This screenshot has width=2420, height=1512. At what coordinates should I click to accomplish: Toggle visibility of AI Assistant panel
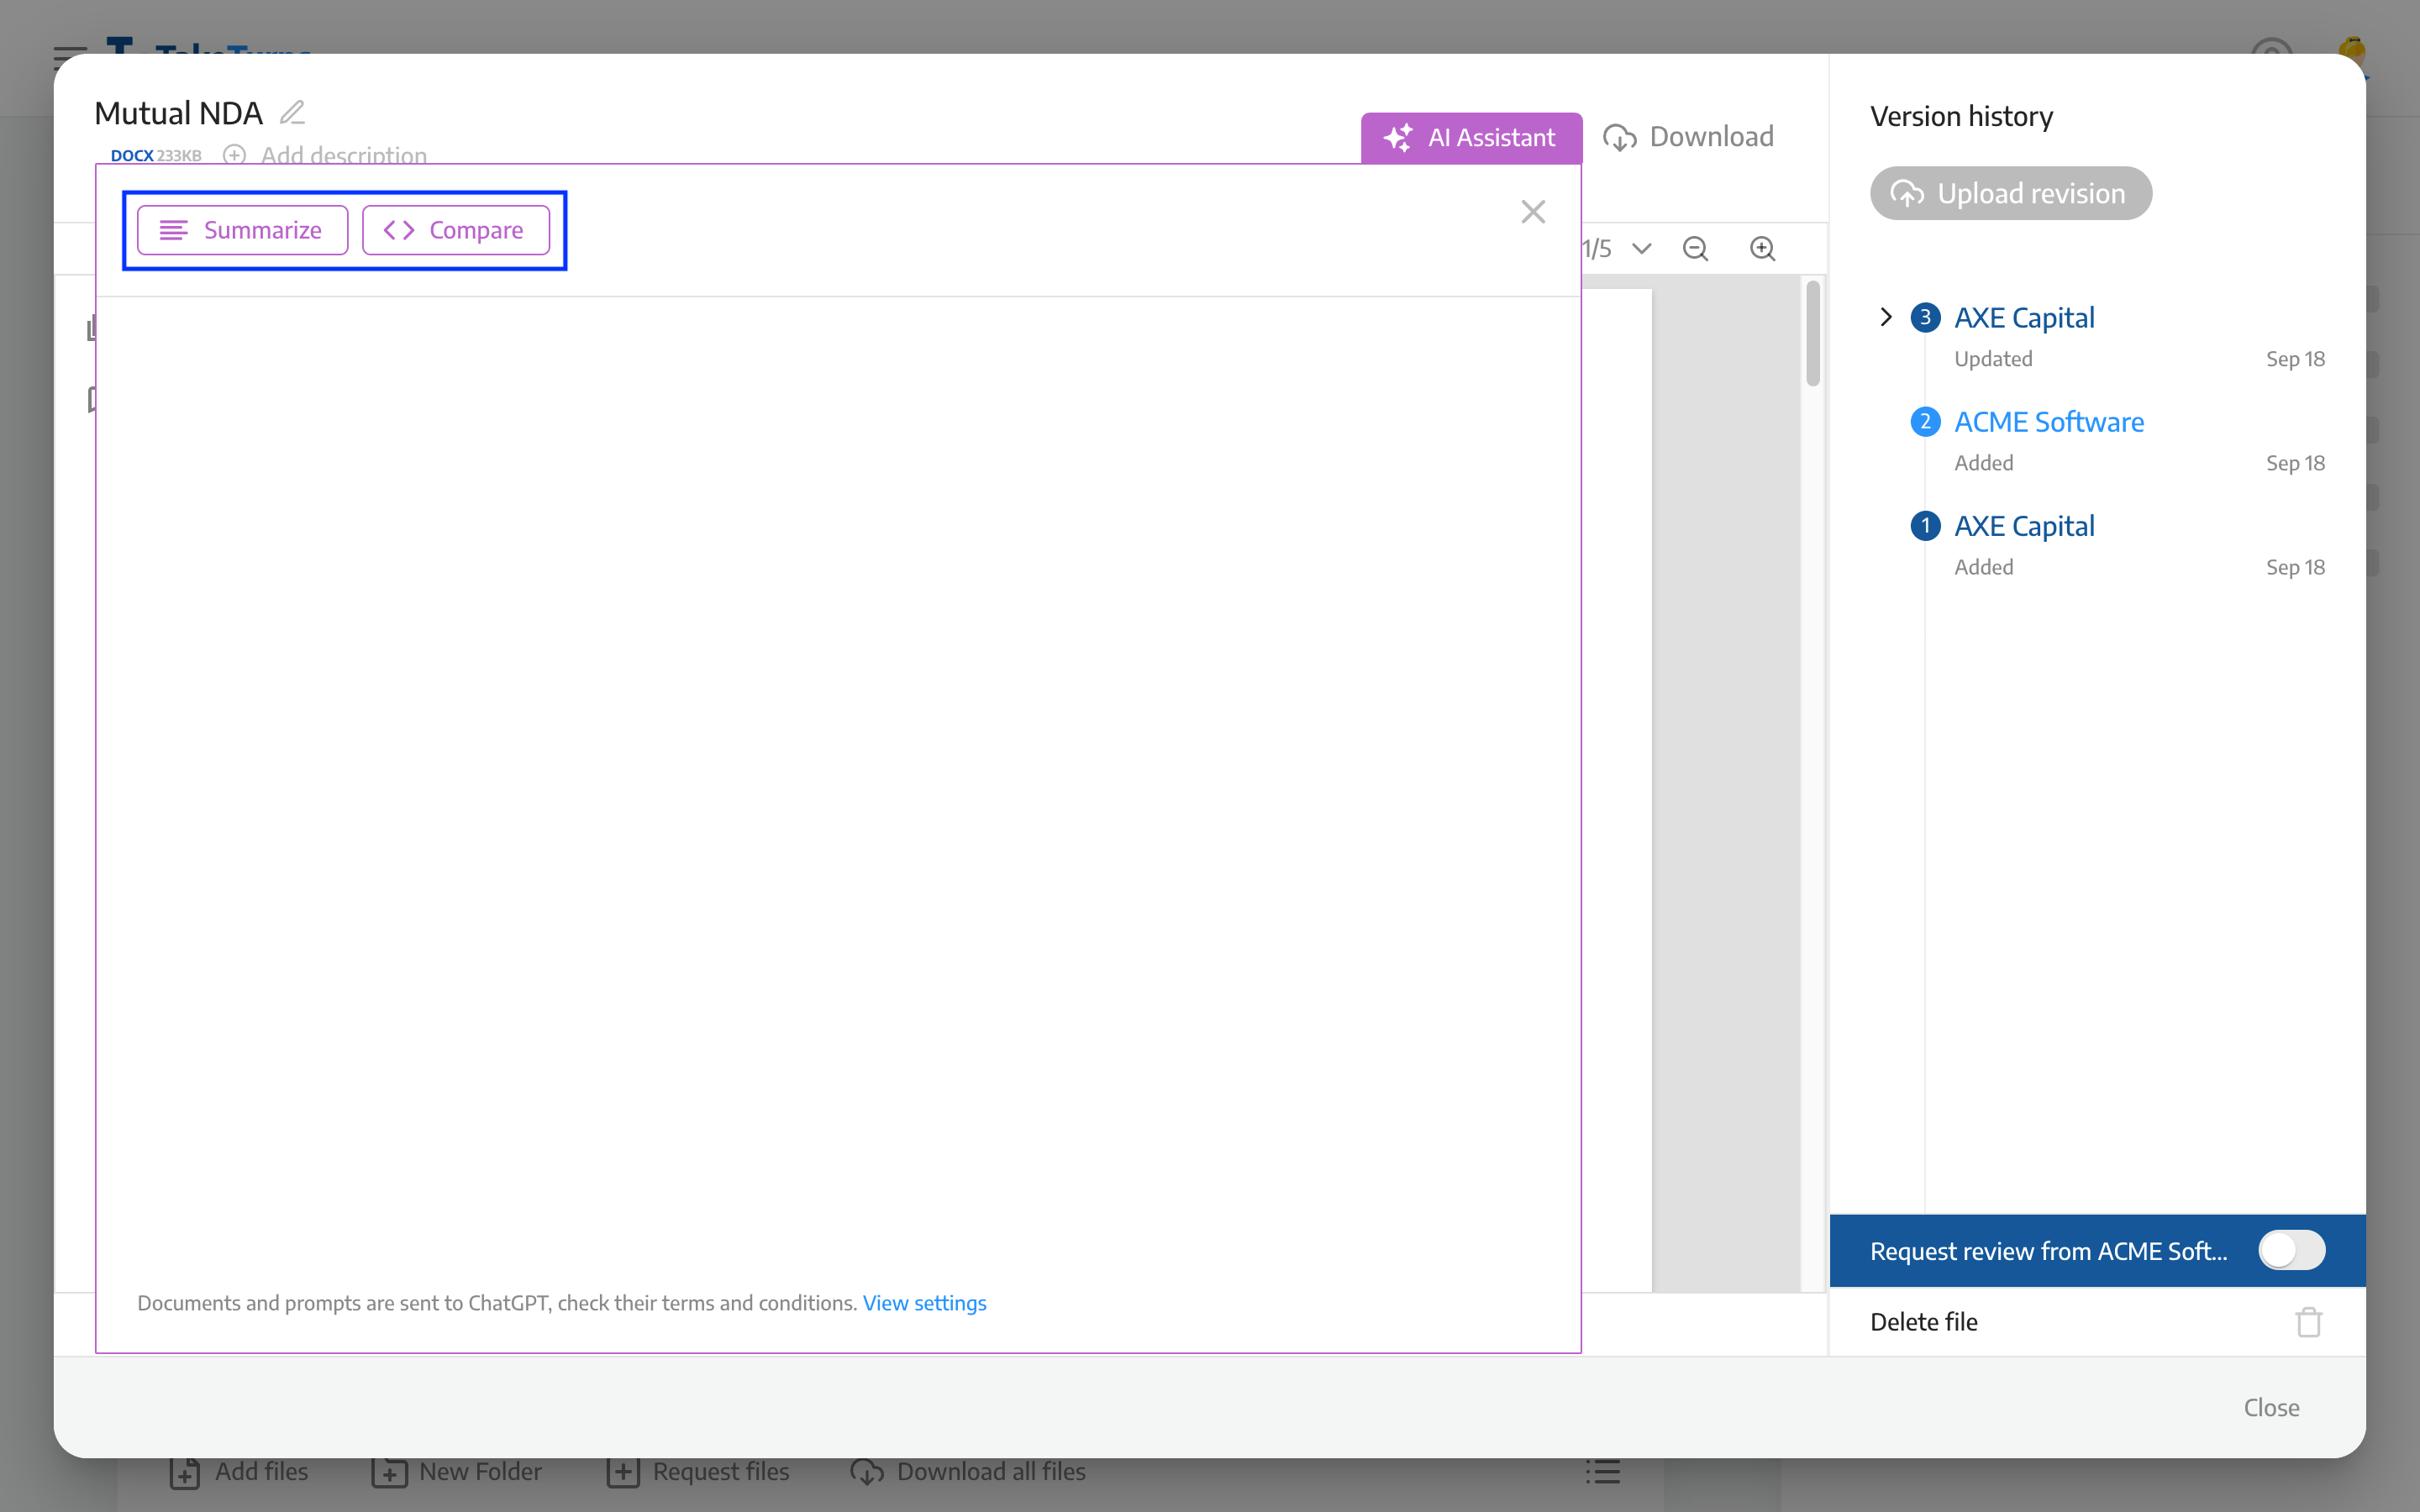click(1470, 138)
